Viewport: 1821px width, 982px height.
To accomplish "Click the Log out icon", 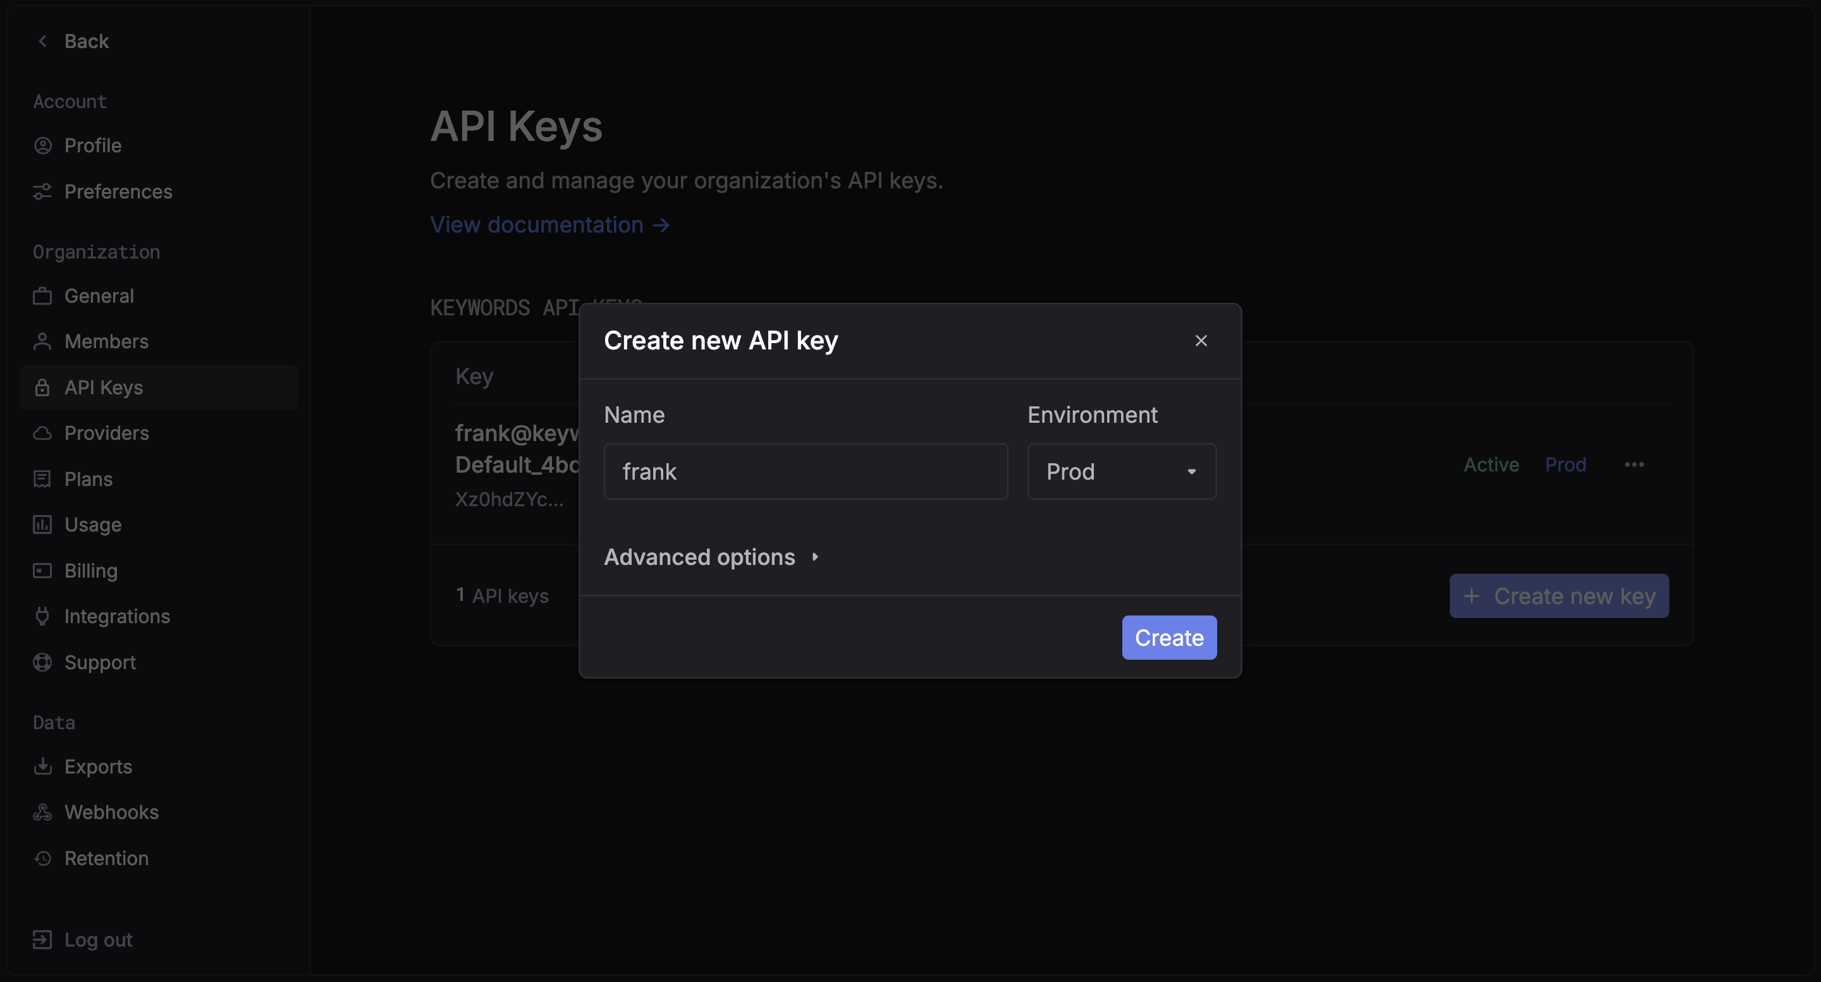I will pos(42,940).
